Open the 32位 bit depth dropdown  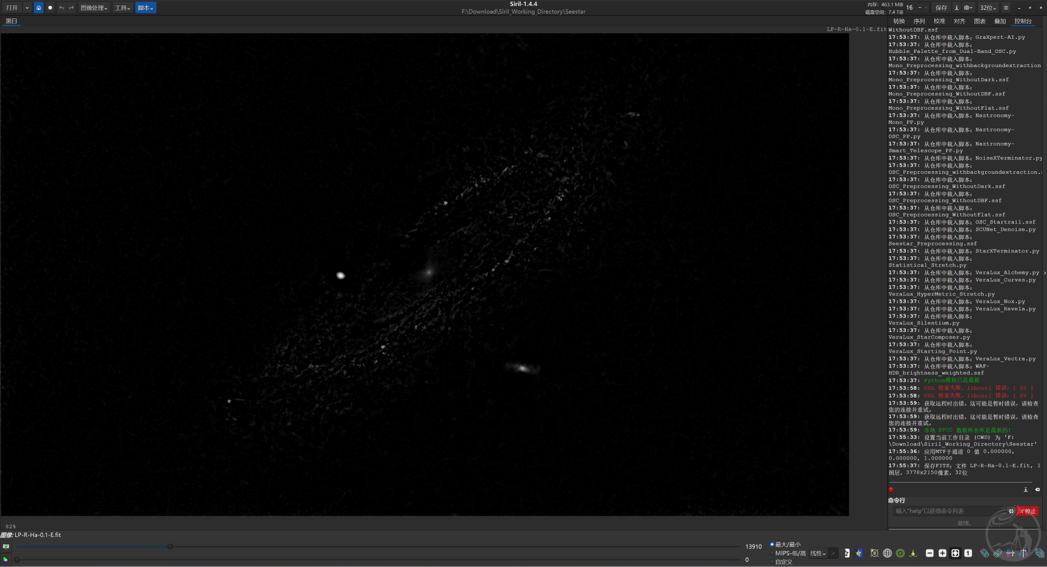click(988, 8)
